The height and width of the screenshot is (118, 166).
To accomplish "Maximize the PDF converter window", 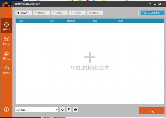I will click(x=160, y=4).
